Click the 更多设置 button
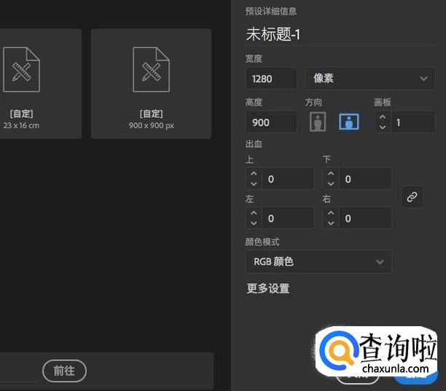 268,288
